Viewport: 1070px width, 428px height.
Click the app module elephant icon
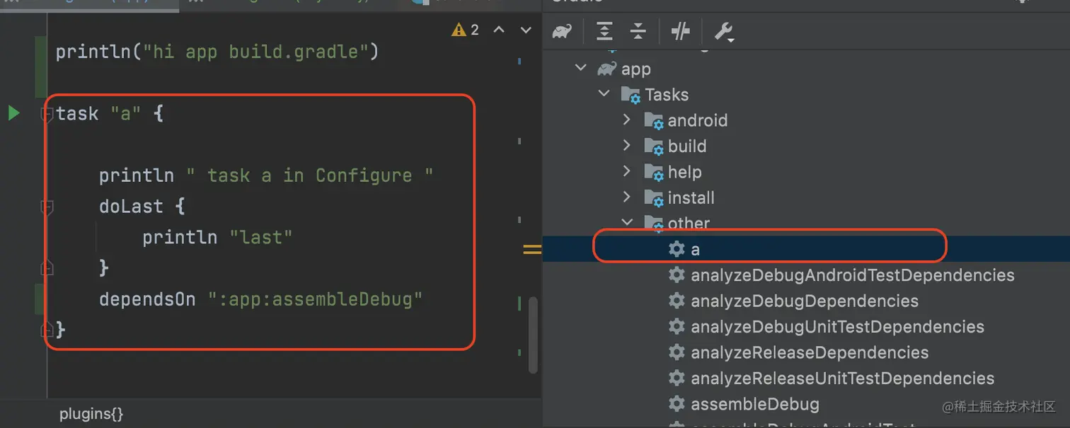tap(607, 69)
